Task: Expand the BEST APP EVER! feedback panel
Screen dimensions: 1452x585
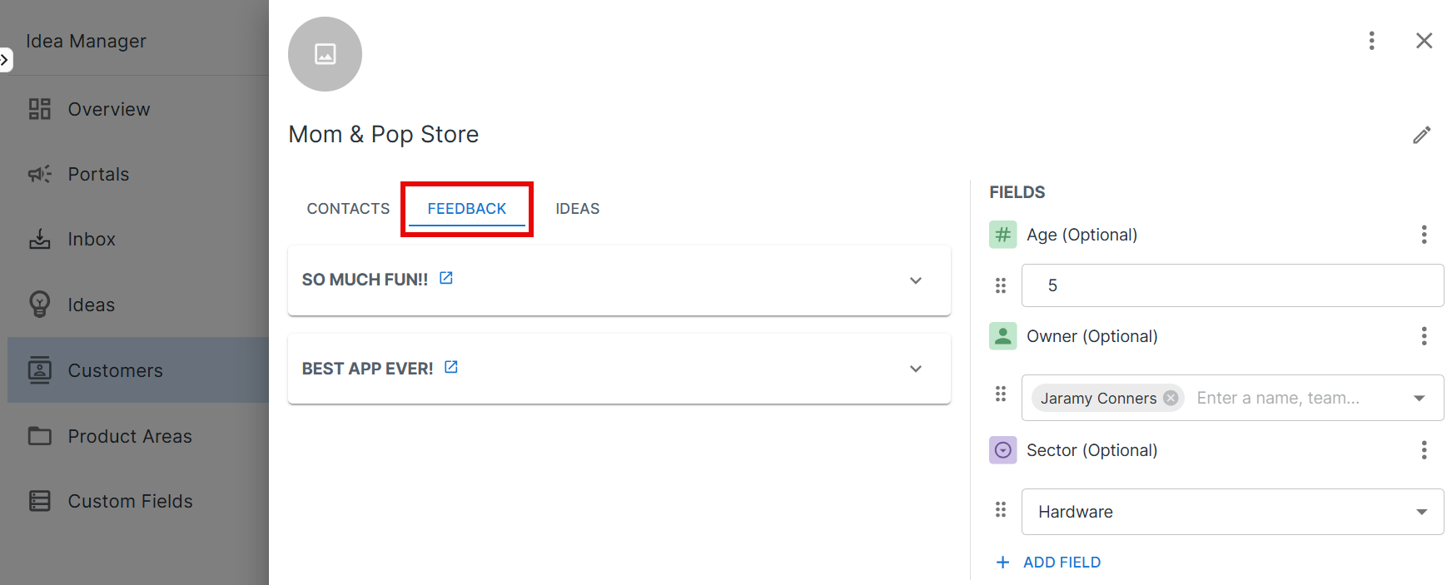Action: pos(915,369)
